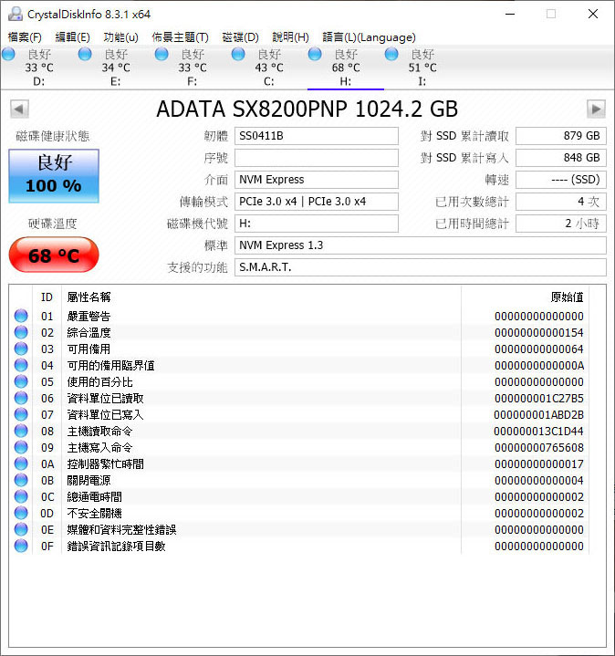615x656 pixels.
Task: Click total host reads value 879 GB
Action: tap(561, 136)
